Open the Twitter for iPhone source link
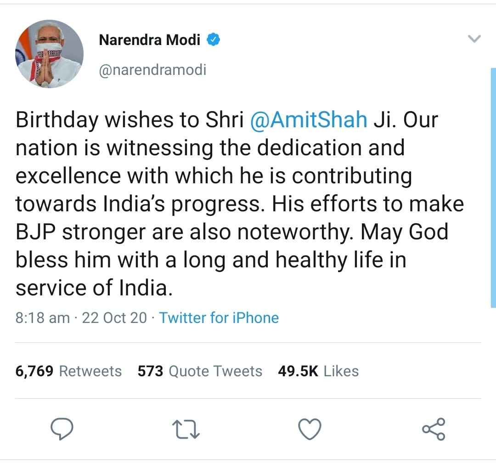This screenshot has width=496, height=464. pos(219,317)
